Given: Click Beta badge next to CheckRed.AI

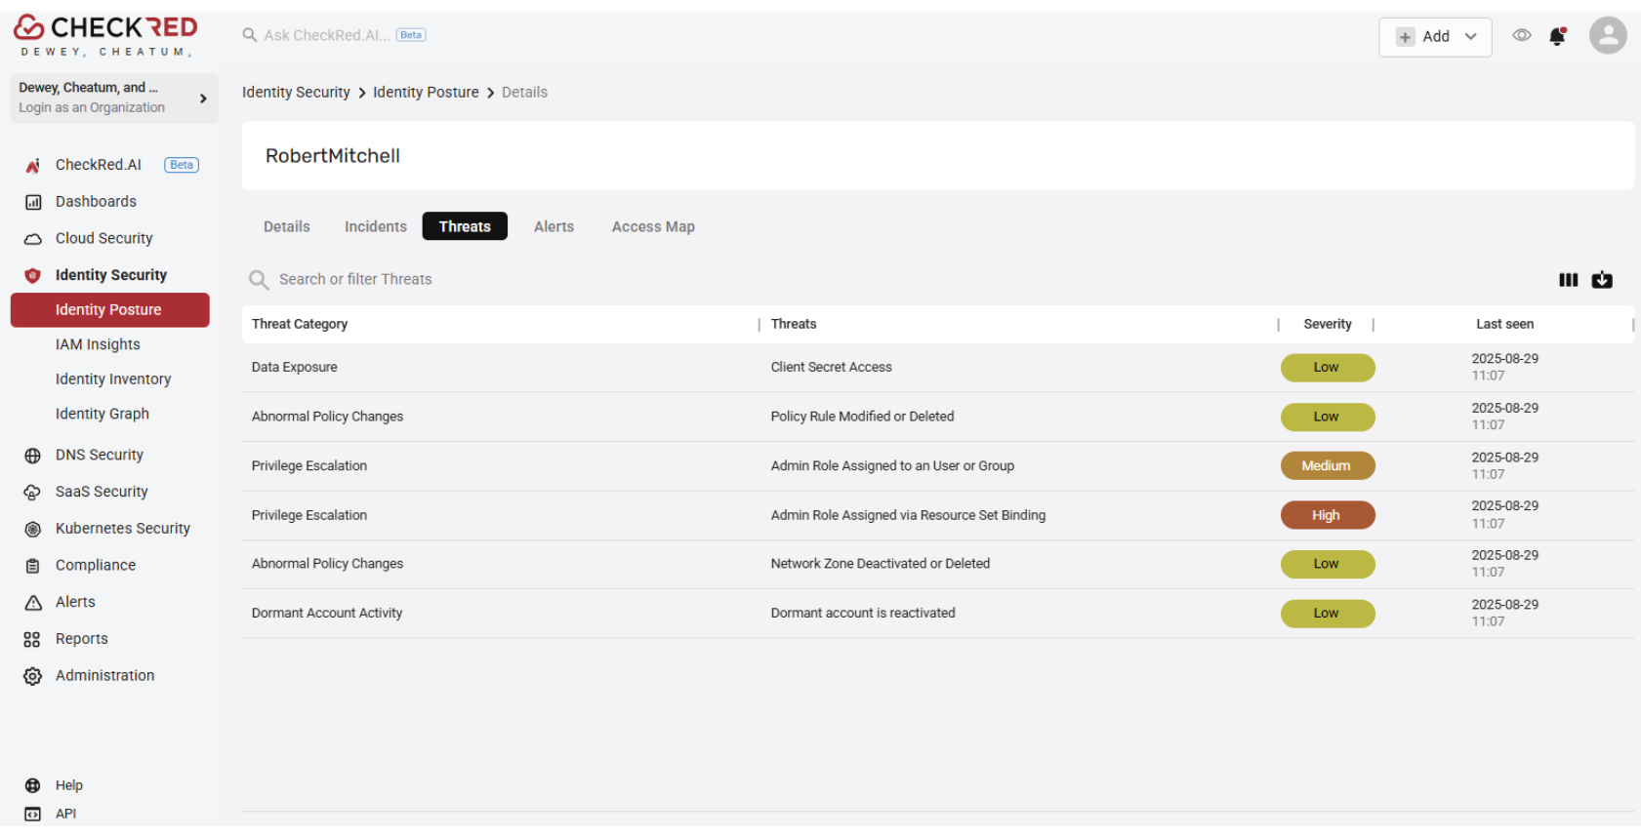Looking at the screenshot, I should pyautogui.click(x=182, y=165).
